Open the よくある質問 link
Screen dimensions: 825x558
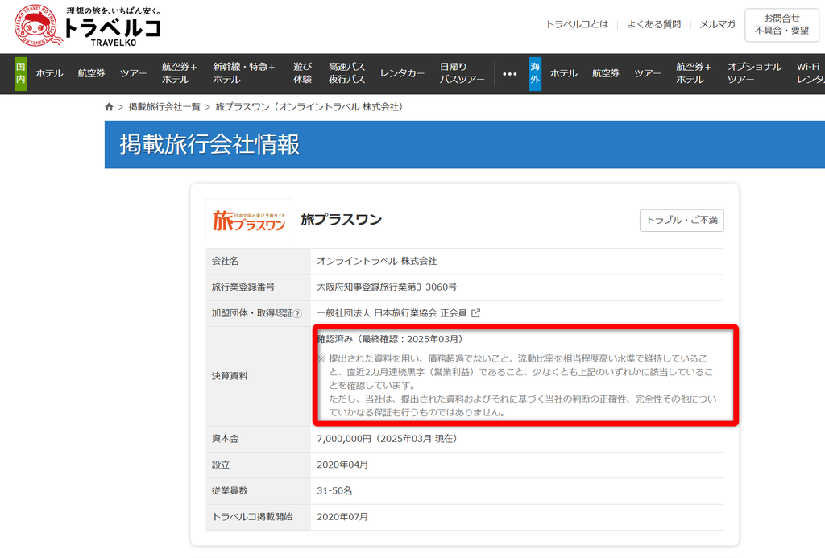coord(653,25)
